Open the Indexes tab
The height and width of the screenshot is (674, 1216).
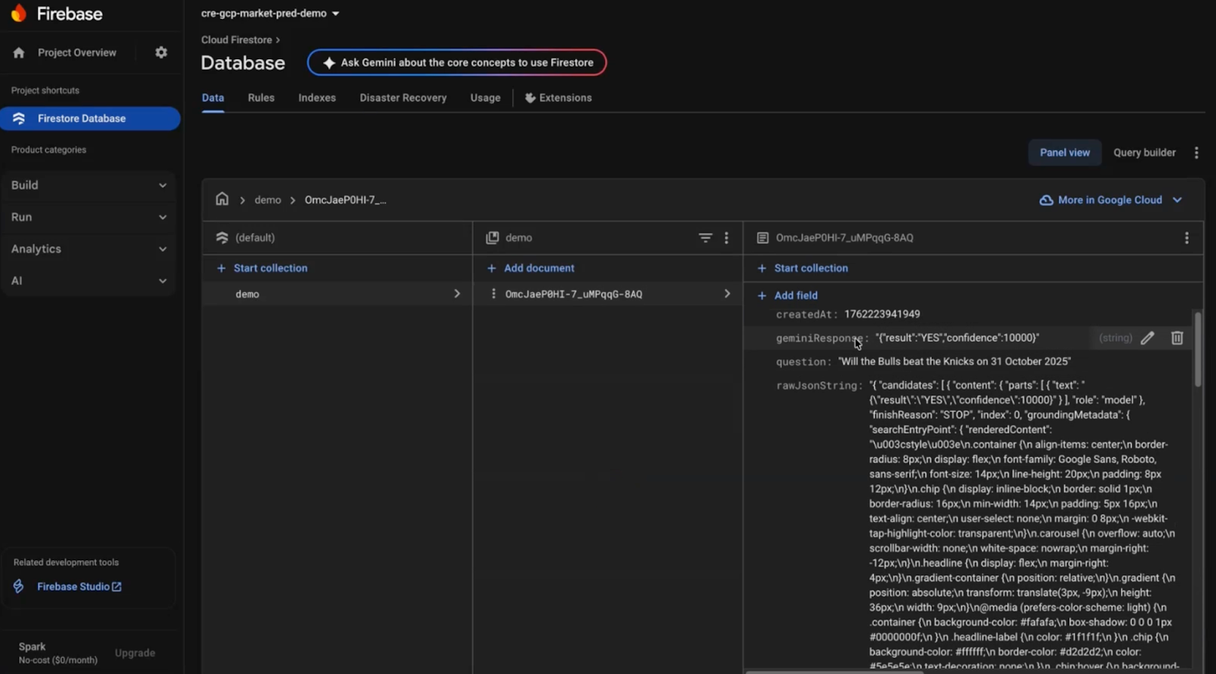pos(317,98)
